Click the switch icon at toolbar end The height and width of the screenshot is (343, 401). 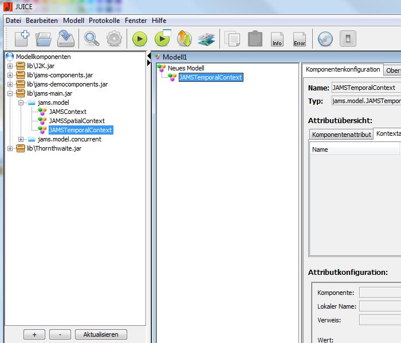tap(348, 38)
